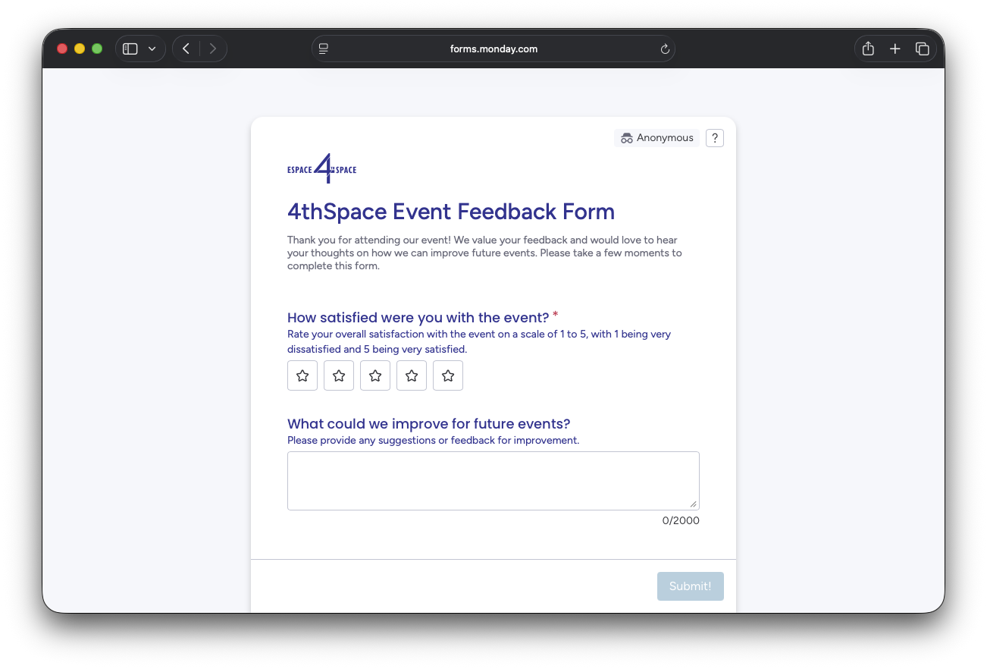Click the Anonymous incognito glasses icon
The width and height of the screenshot is (987, 669).
626,137
